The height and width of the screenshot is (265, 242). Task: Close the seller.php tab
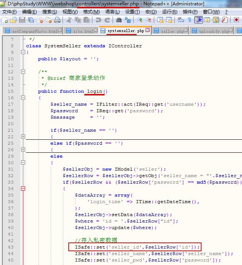tap(186, 30)
